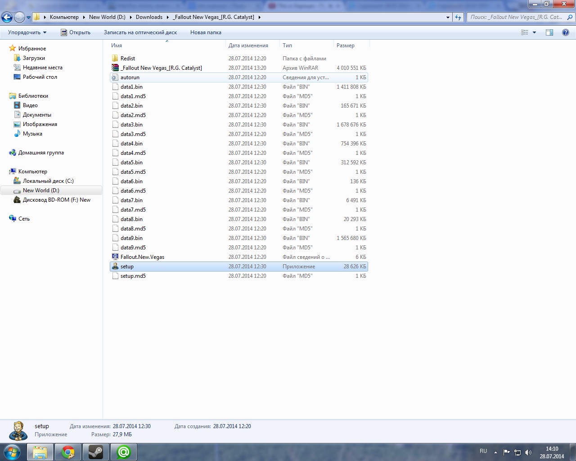Screen dimensions: 576x461
Task: Create a folder with Новая папка
Action: (x=206, y=32)
